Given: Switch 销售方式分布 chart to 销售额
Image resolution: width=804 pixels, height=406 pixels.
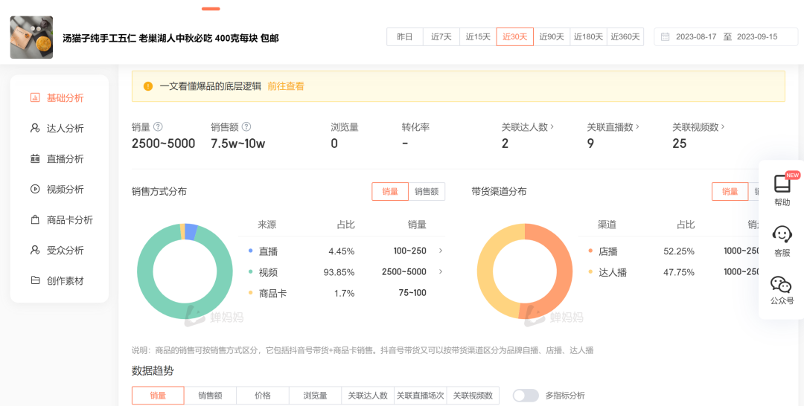Looking at the screenshot, I should click(x=427, y=192).
